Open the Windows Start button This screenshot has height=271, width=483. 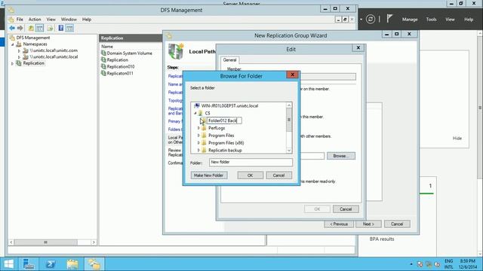pyautogui.click(x=8, y=264)
